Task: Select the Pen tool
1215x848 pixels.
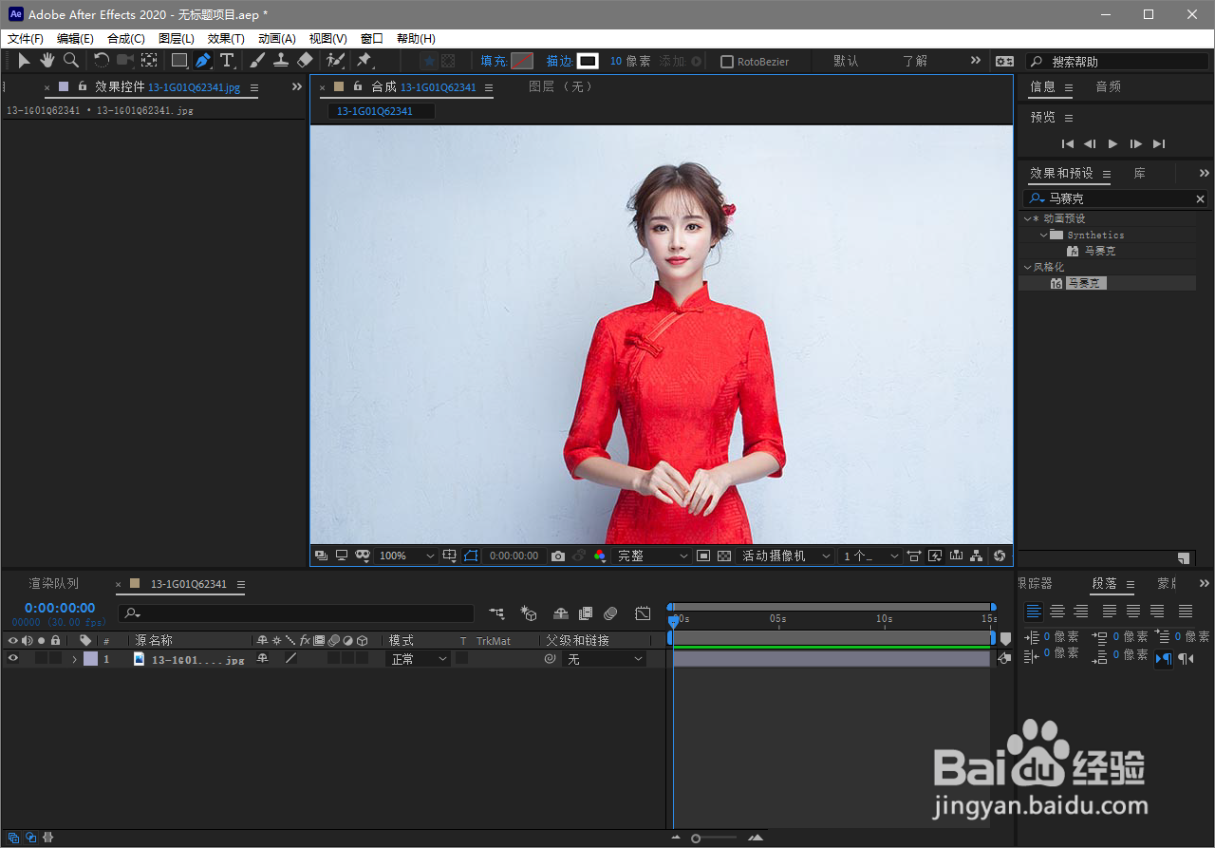Action: [203, 61]
